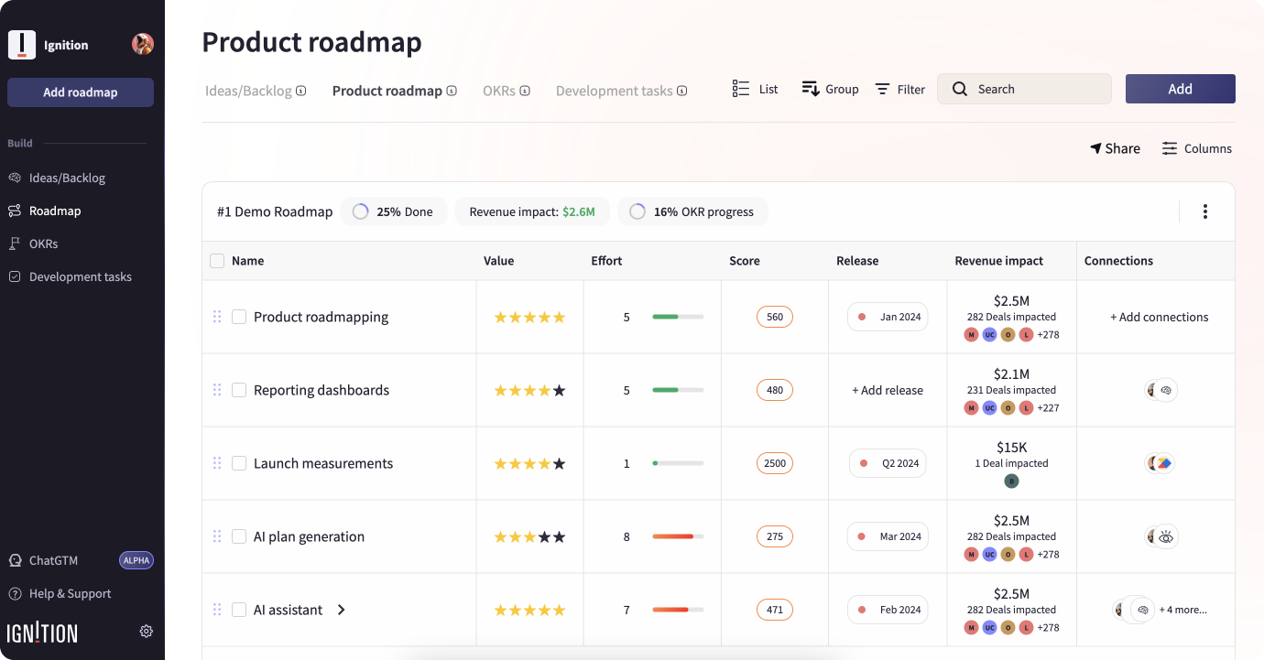The height and width of the screenshot is (660, 1264).
Task: Open the Filter icon
Action: pos(882,89)
